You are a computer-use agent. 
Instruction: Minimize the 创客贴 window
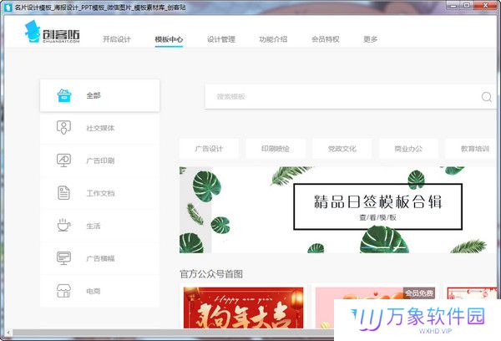[453, 6]
